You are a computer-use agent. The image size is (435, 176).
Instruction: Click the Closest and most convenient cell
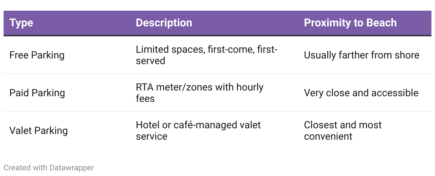[343, 130]
